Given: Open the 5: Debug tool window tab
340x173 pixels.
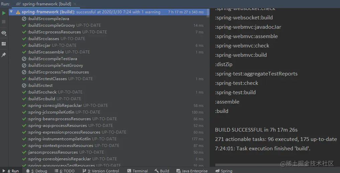Looking at the screenshot, I should pyautogui.click(x=36, y=171).
